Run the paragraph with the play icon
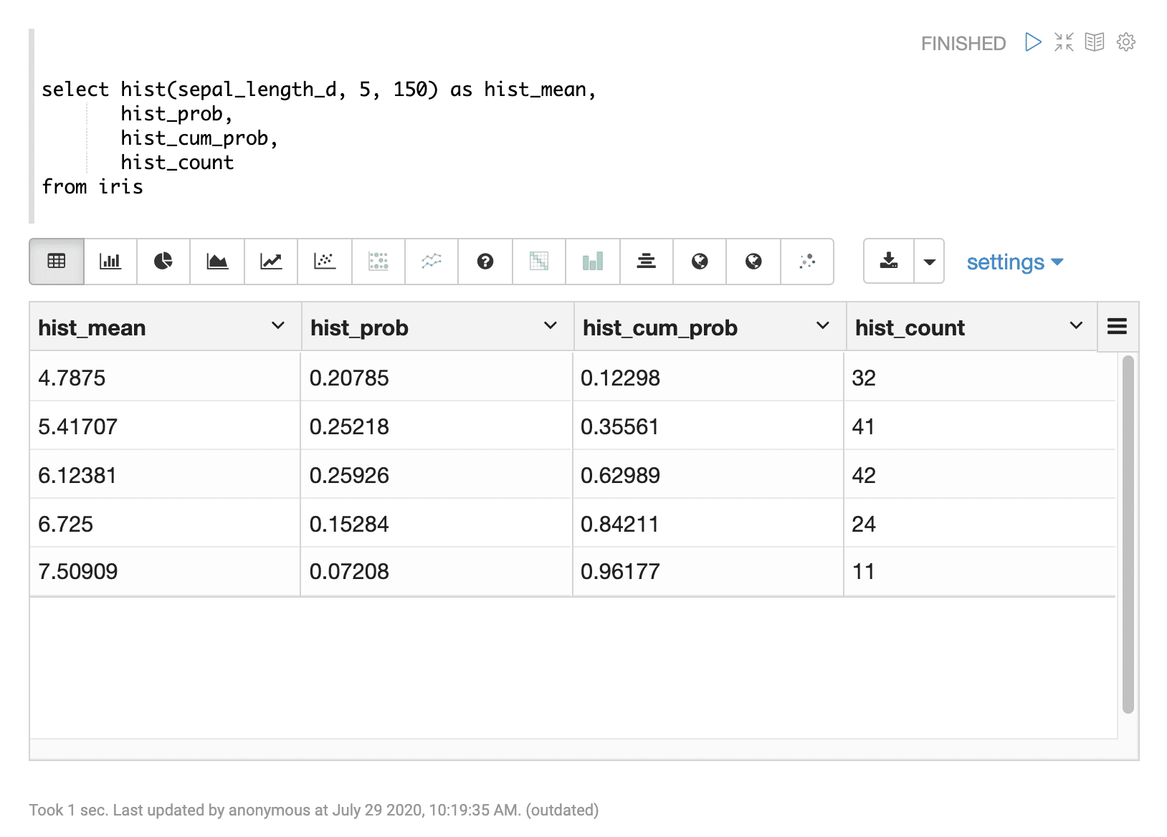The image size is (1167, 837). coord(1032,42)
